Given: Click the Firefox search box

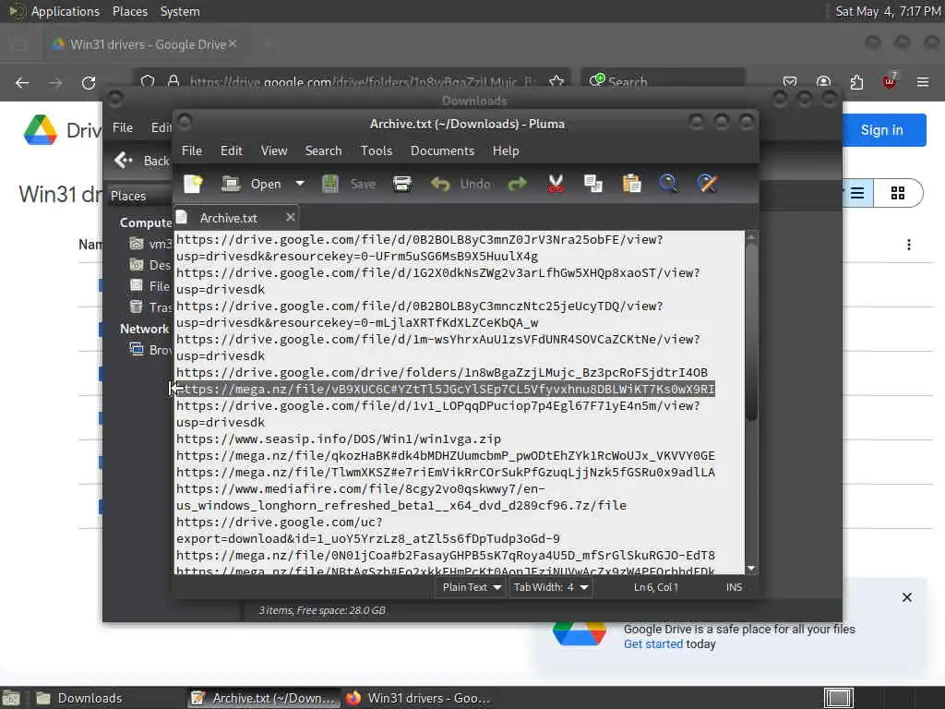Looking at the screenshot, I should (663, 82).
